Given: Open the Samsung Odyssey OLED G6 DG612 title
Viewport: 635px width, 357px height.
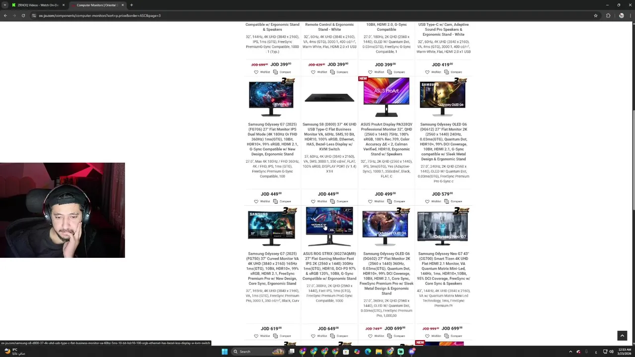Looking at the screenshot, I should pyautogui.click(x=444, y=142).
